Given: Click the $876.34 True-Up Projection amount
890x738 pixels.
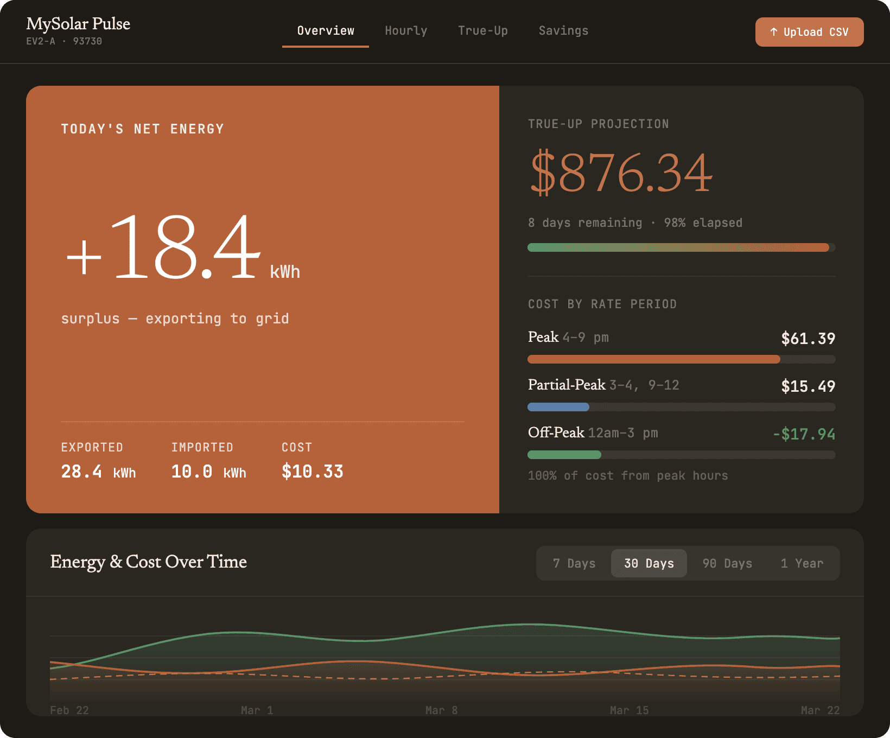Looking at the screenshot, I should coord(620,173).
